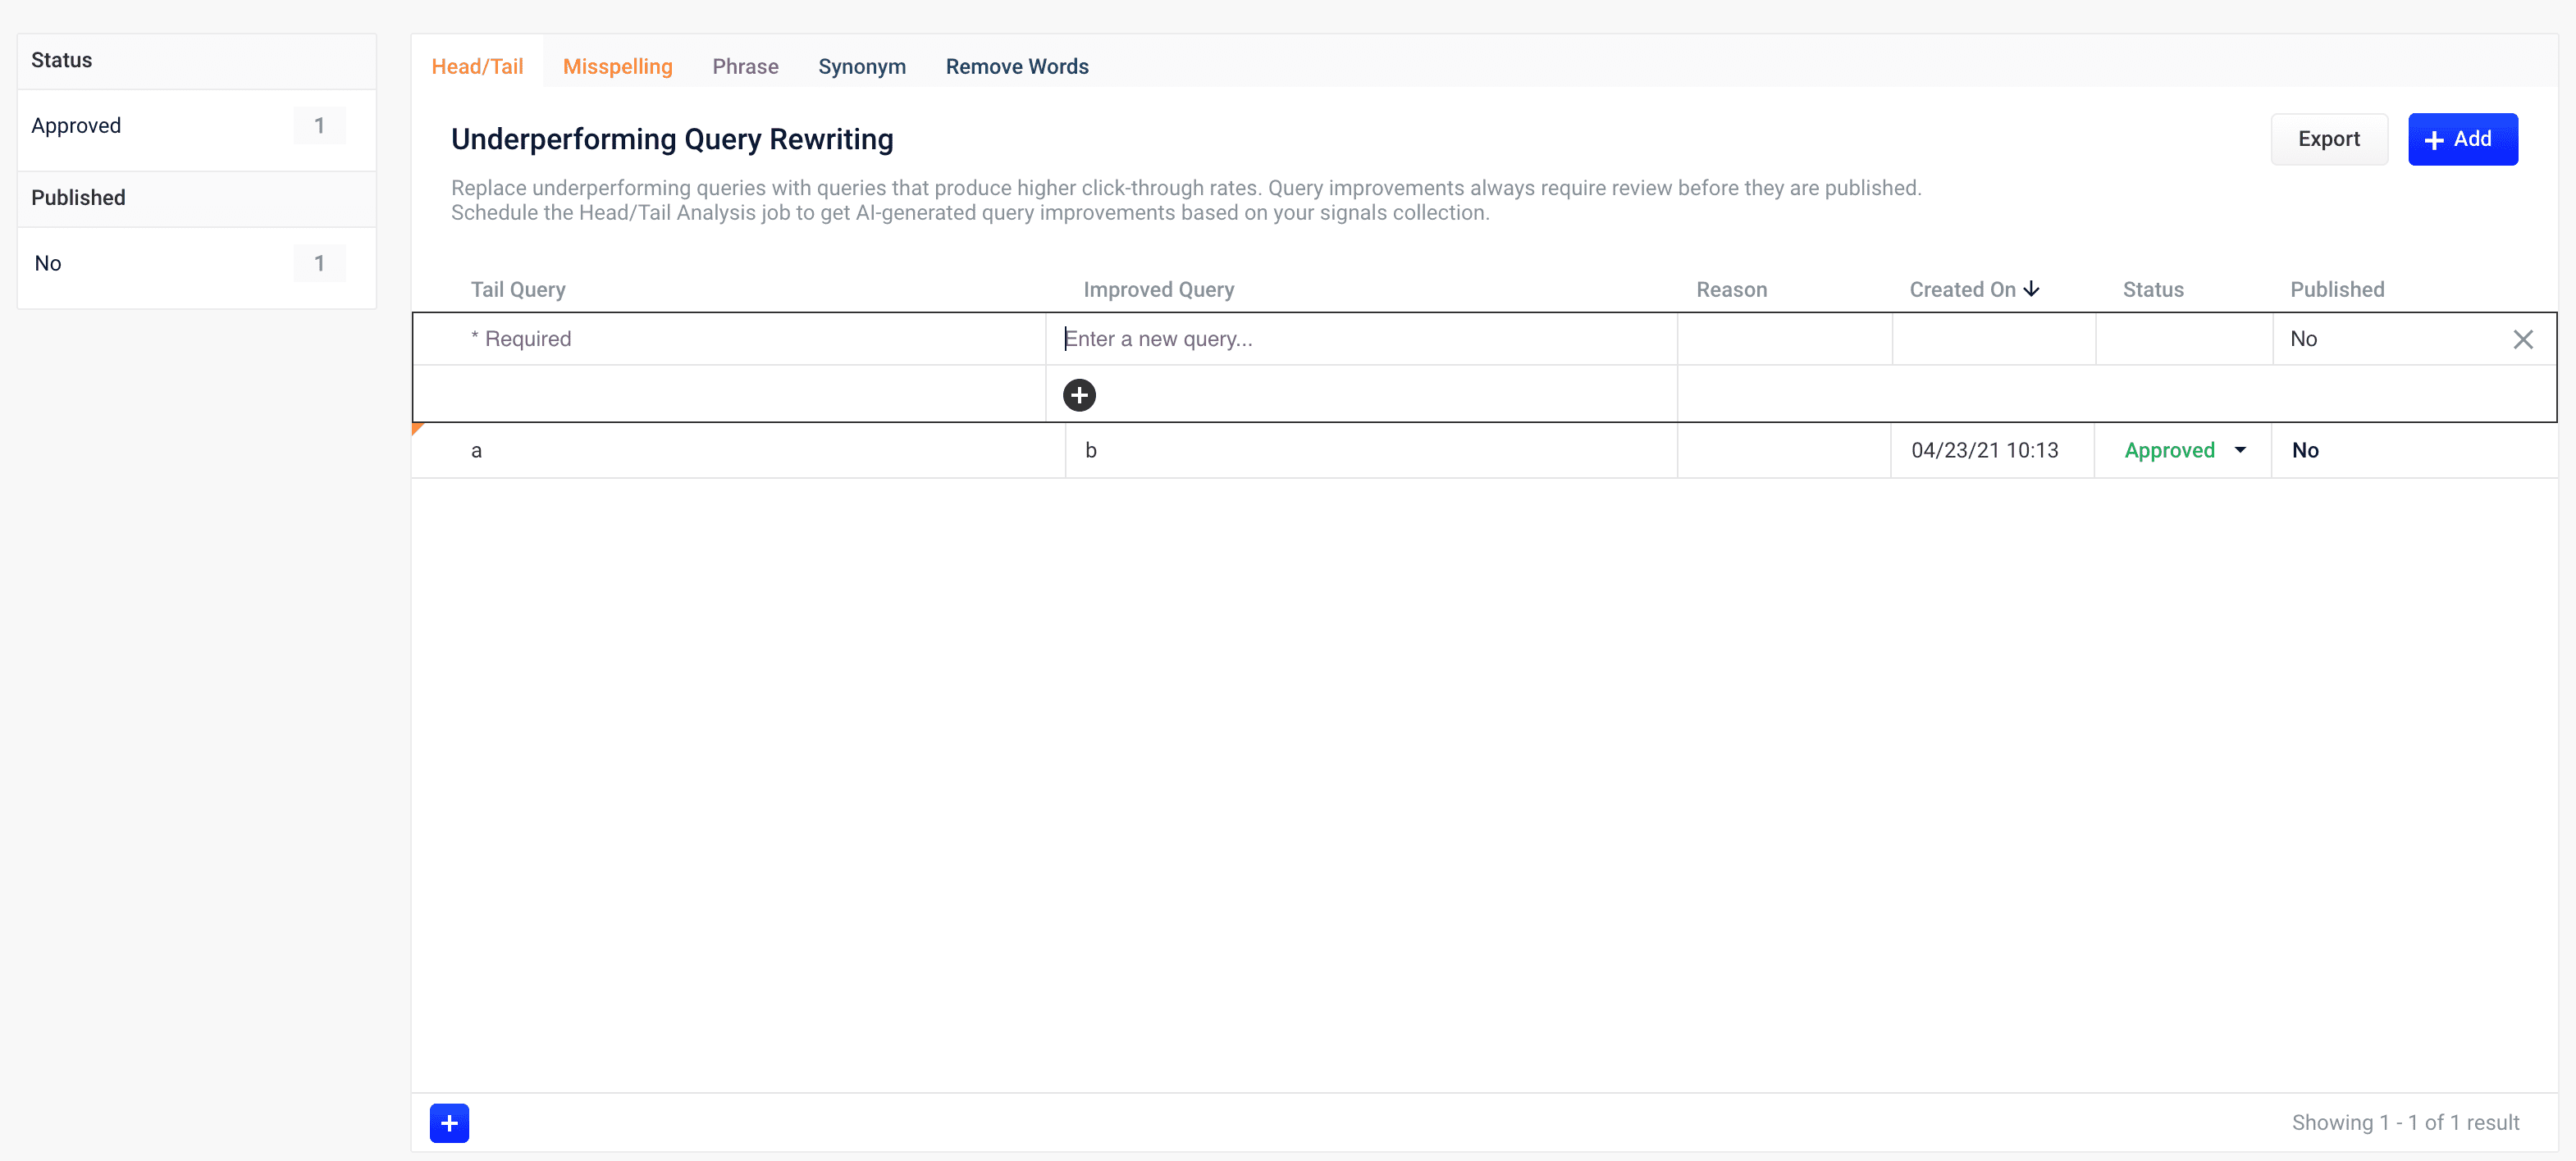
Task: Focus the Enter a new query field
Action: (x=1360, y=339)
